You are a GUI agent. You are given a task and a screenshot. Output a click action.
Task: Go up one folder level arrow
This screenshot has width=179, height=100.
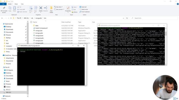coord(11,18)
